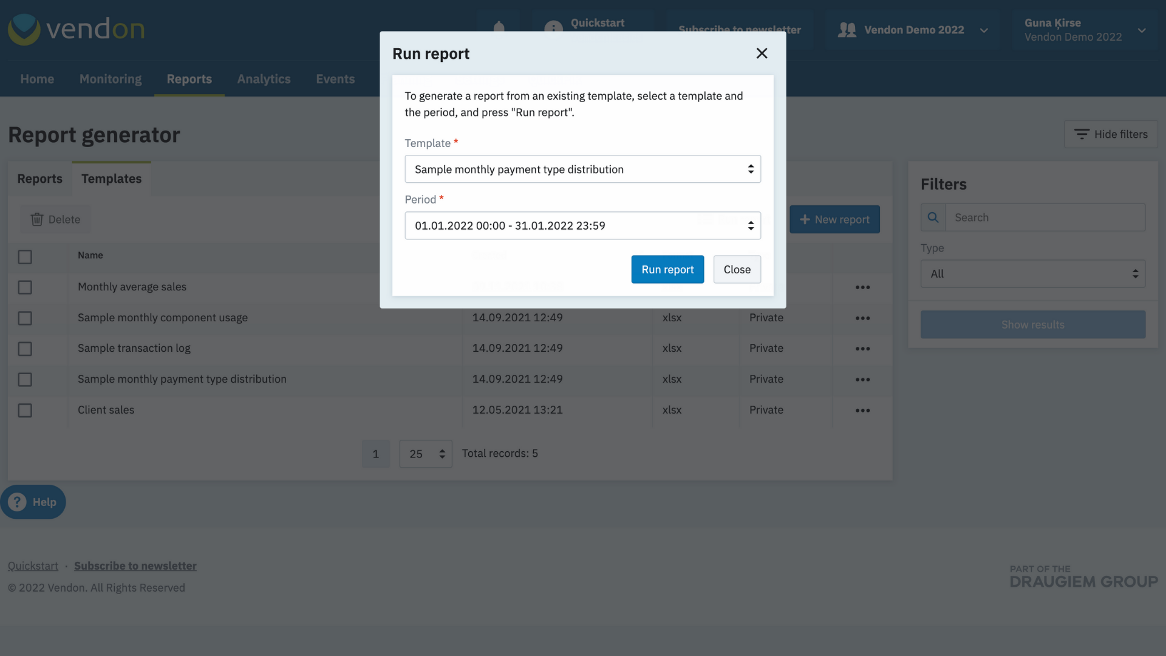Click the Show results button
1166x656 pixels.
(x=1032, y=324)
